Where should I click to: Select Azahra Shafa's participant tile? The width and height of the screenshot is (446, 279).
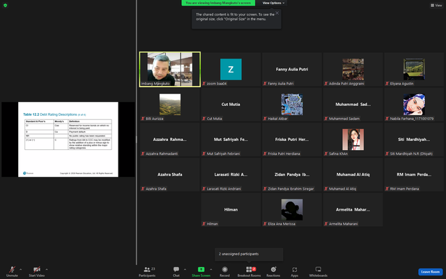170,174
